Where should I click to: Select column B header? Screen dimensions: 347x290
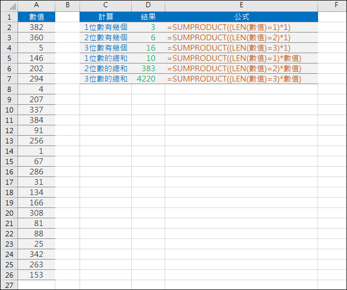(68, 6)
